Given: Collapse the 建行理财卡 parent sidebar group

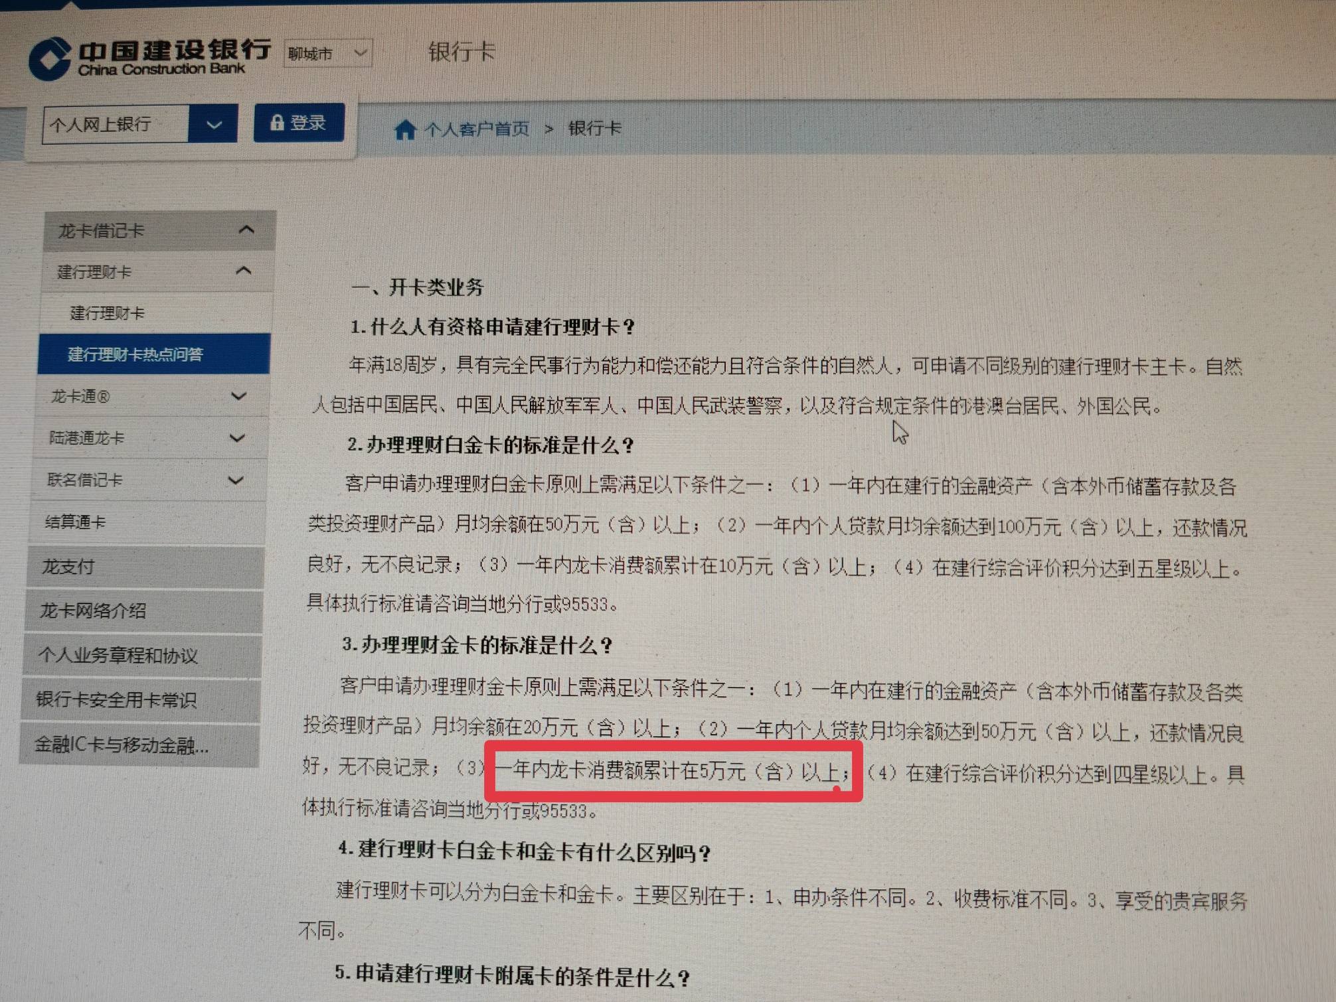Looking at the screenshot, I should tap(158, 271).
